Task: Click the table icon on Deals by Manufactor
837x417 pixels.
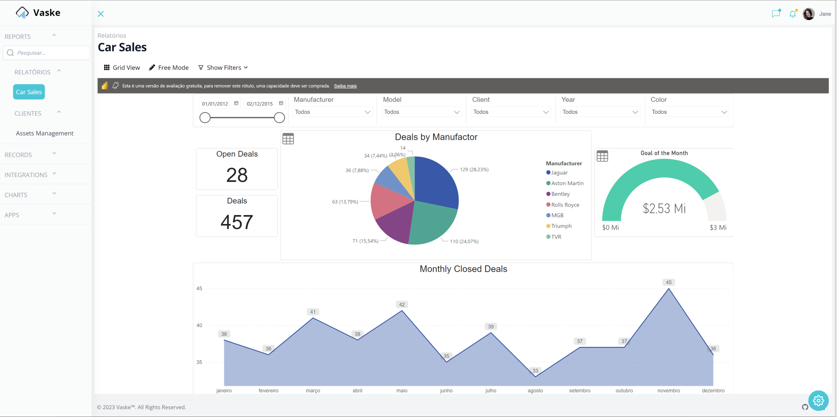Action: pos(288,139)
